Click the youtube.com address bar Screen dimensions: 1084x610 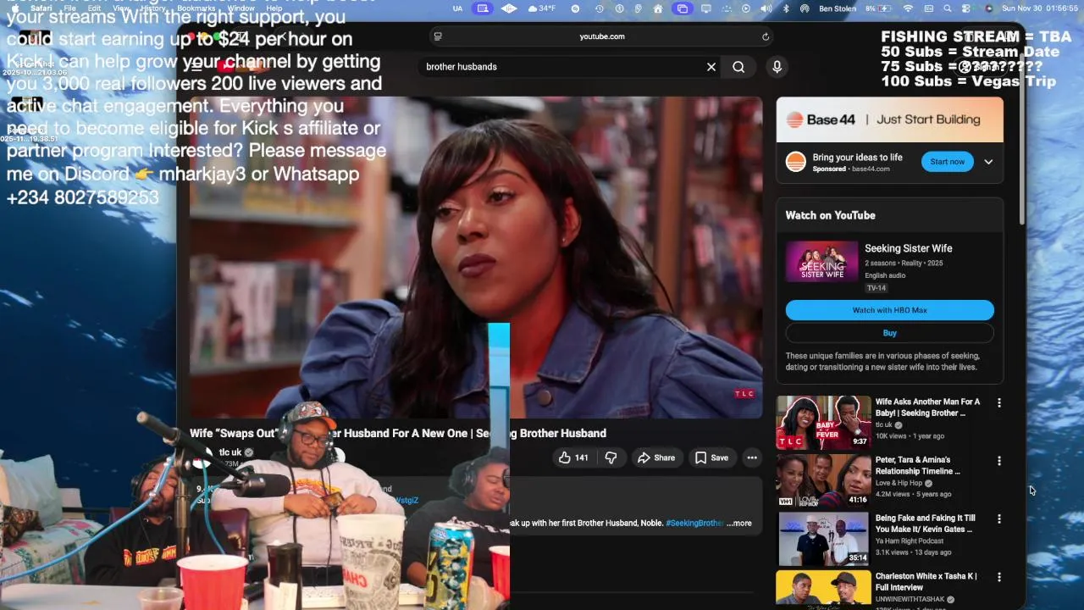(602, 36)
